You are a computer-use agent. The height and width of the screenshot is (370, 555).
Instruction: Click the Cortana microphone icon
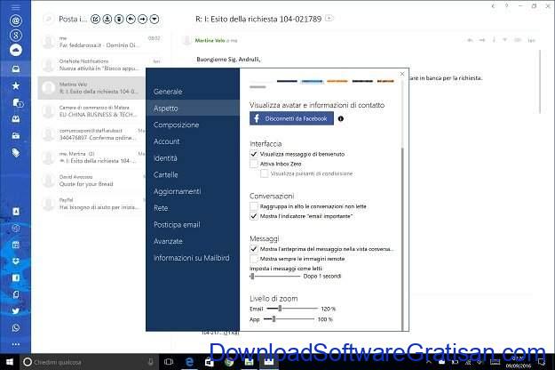click(151, 362)
